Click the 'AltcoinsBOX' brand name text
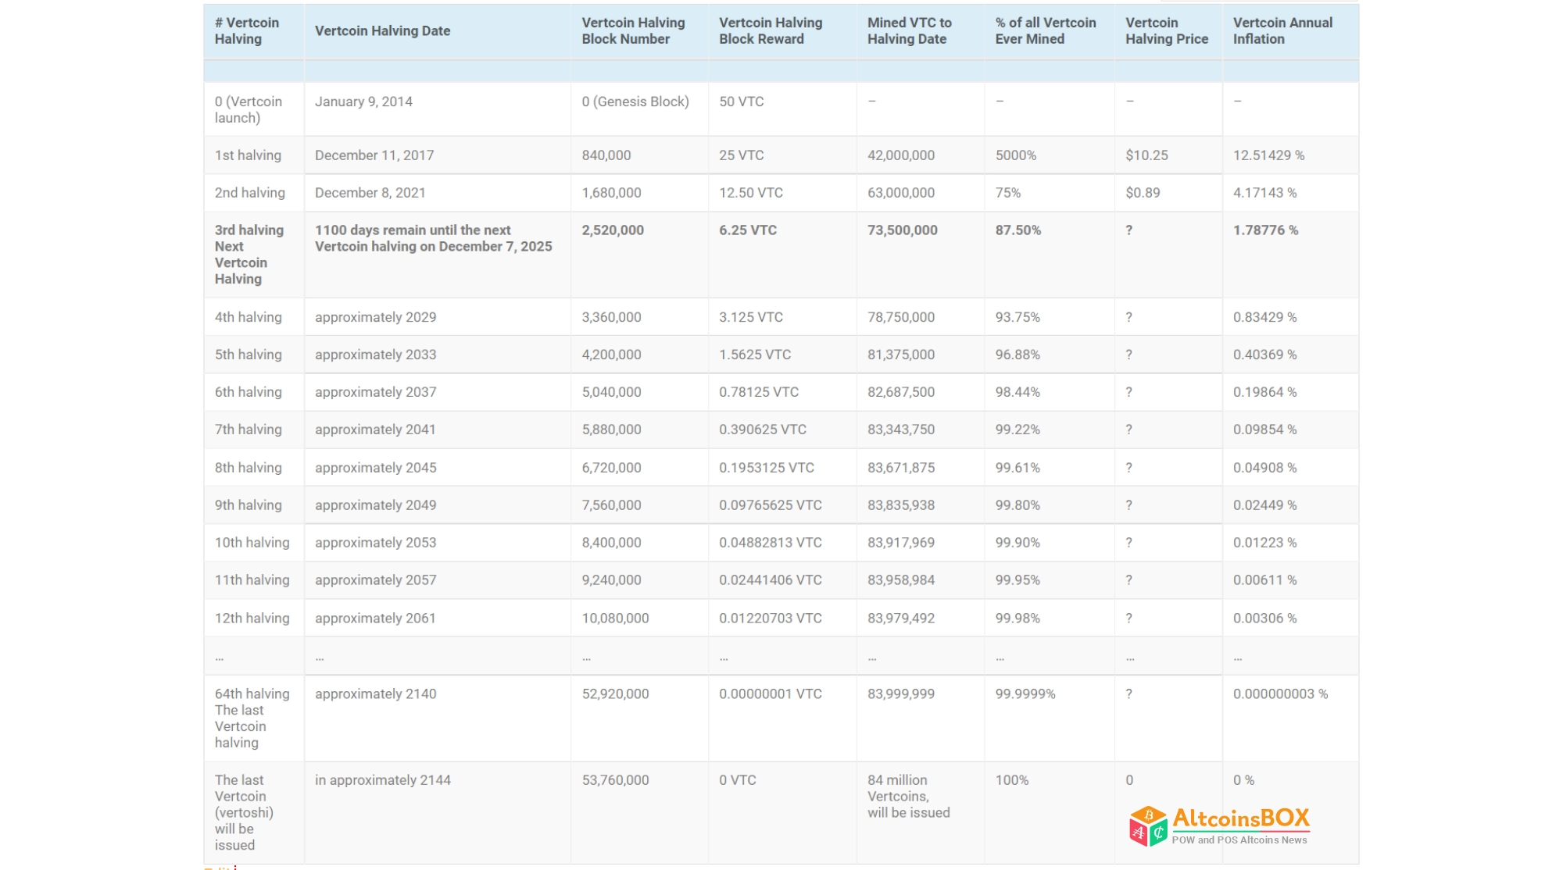1563x870 pixels. pos(1241,818)
